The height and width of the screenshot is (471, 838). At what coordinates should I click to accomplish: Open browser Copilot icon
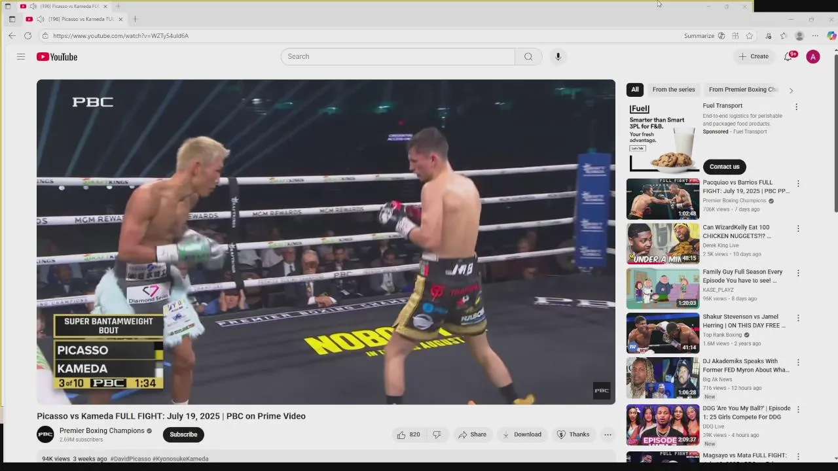[x=831, y=36]
